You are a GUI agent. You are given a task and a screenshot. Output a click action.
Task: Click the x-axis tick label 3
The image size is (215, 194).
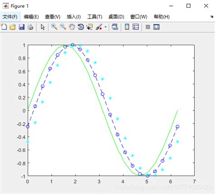coord(99,181)
